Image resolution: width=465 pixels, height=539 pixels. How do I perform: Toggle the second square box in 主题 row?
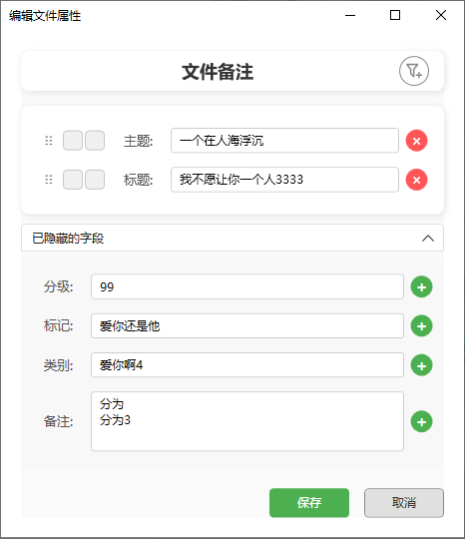(95, 141)
